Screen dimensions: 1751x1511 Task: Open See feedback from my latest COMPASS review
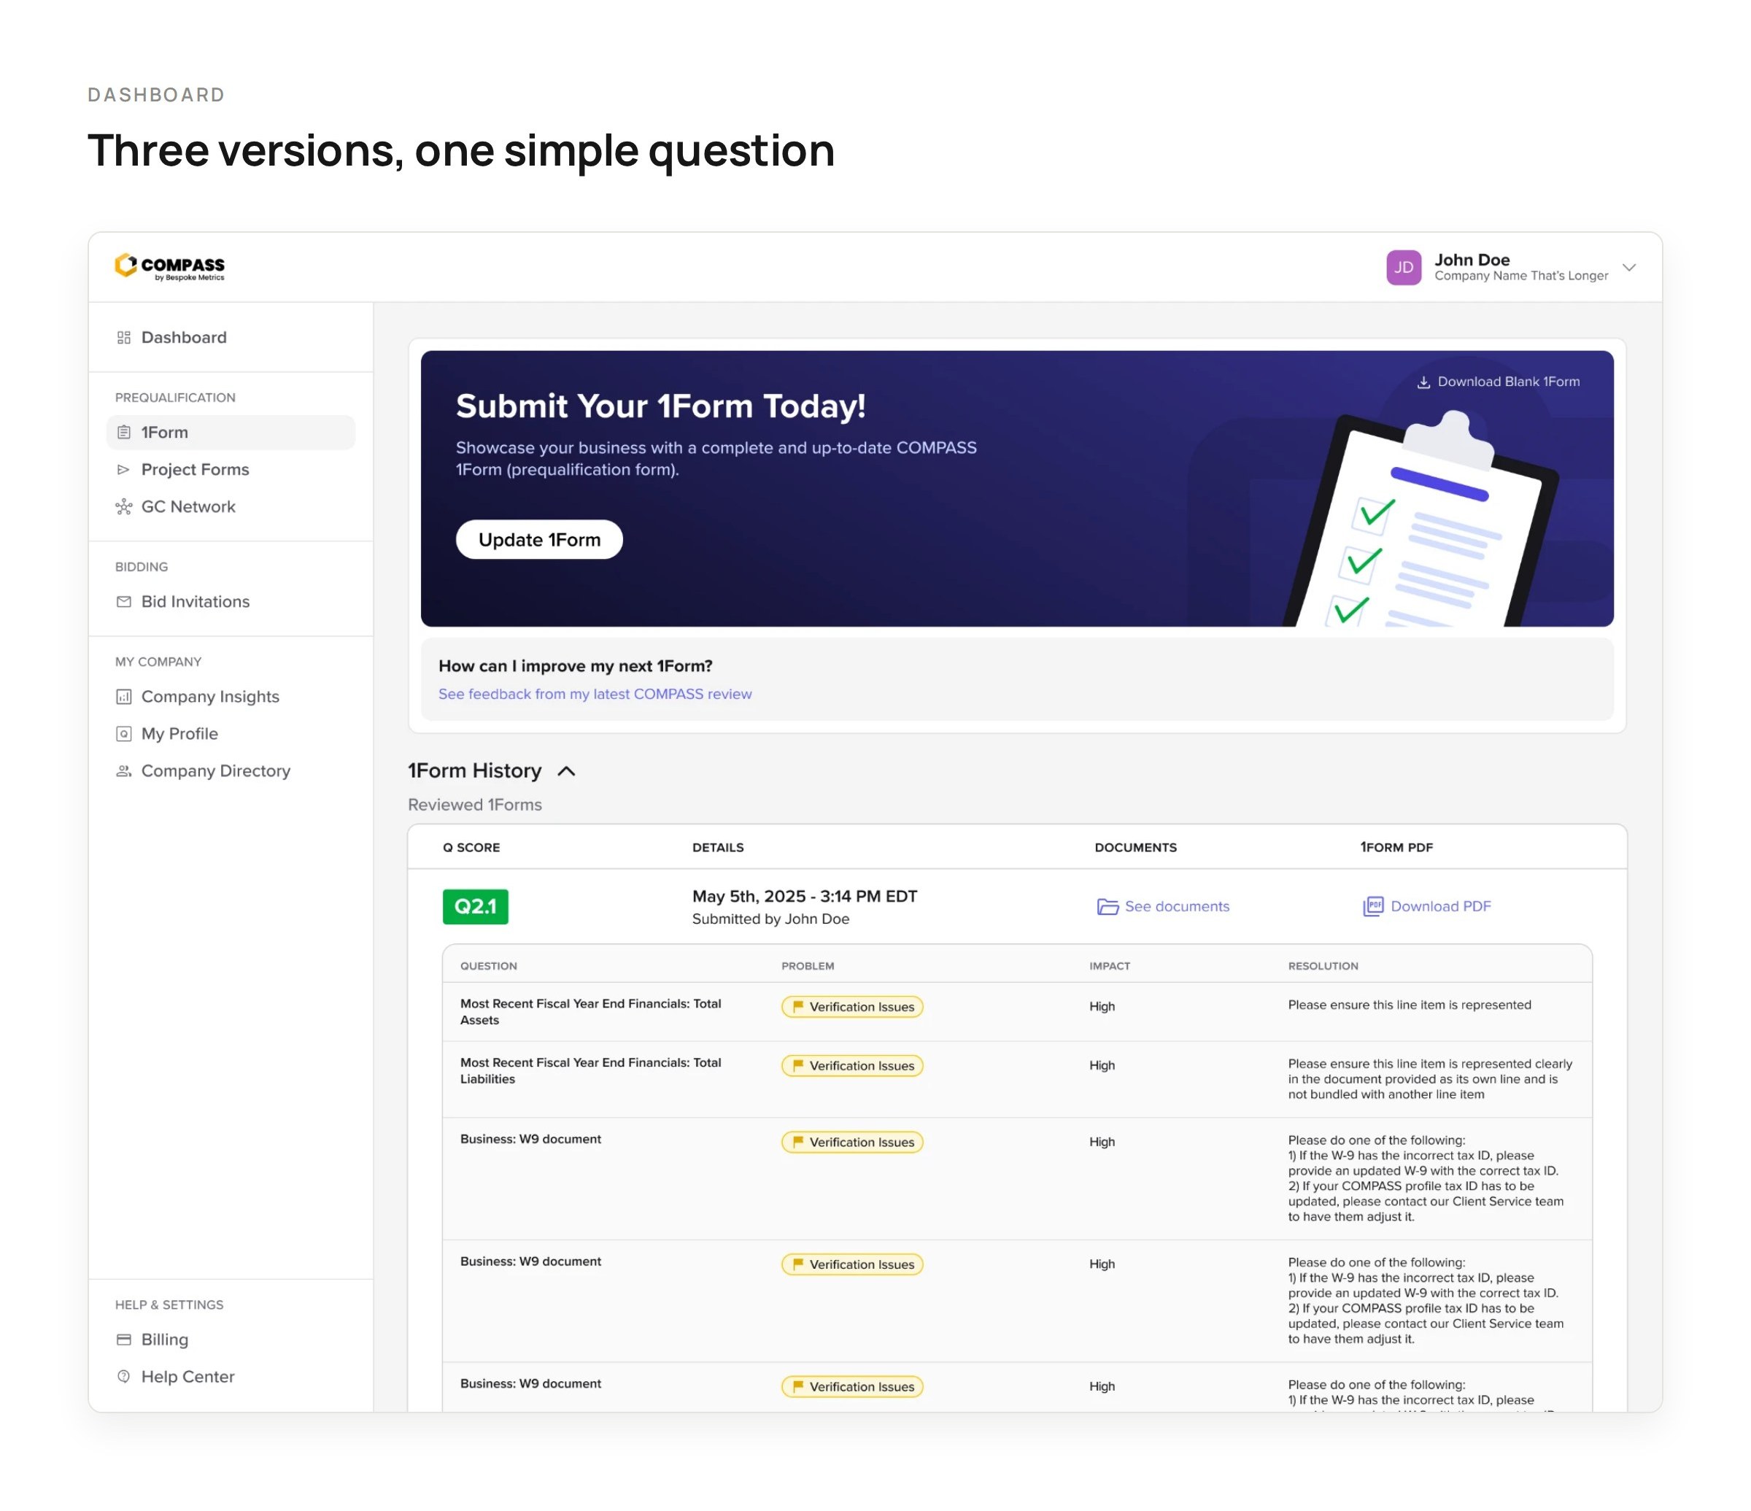click(595, 694)
